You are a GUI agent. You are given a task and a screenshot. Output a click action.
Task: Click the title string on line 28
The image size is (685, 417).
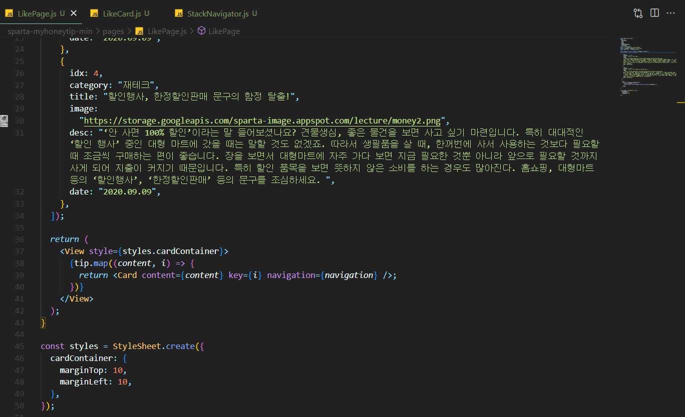point(198,97)
